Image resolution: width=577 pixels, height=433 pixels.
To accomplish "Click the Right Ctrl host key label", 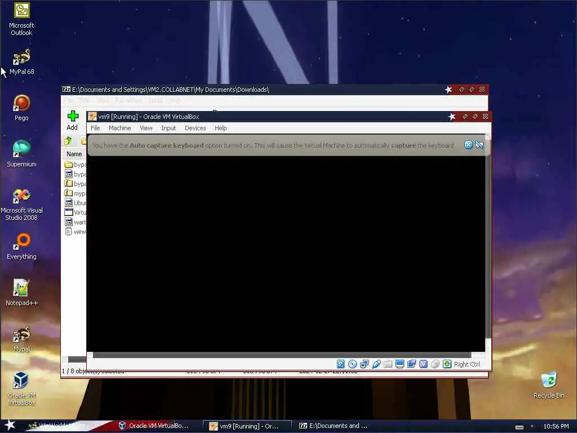I will point(467,364).
